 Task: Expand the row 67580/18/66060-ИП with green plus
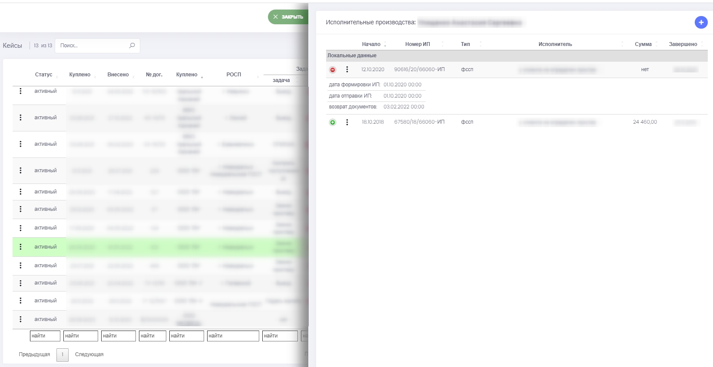[x=333, y=122]
